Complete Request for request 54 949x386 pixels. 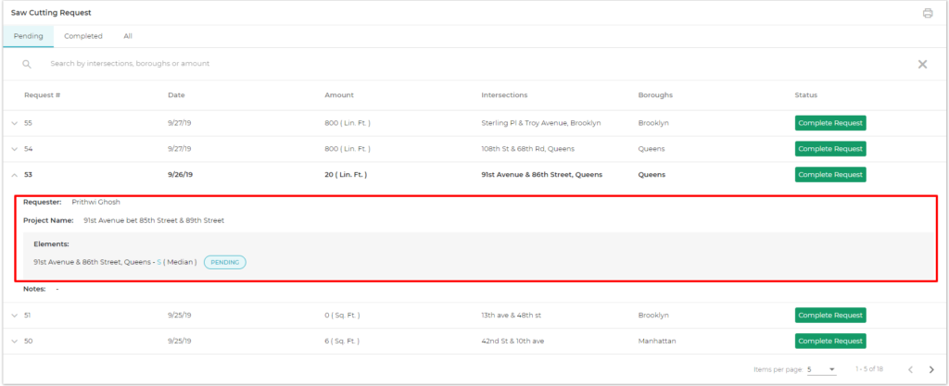coord(829,149)
